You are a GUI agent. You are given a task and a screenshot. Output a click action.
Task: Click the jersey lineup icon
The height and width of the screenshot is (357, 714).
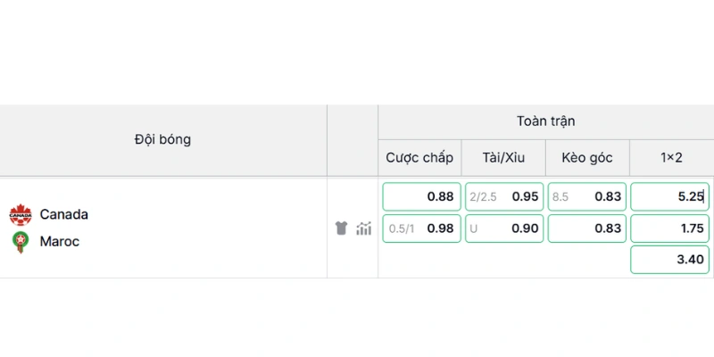coord(342,228)
